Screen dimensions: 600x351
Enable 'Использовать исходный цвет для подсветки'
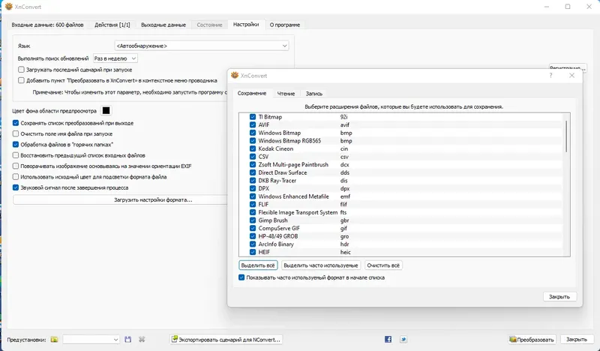click(16, 177)
